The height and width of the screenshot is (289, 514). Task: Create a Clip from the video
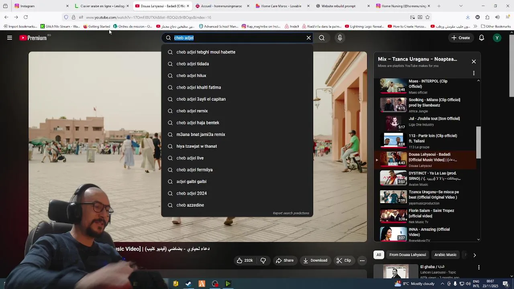coord(344,261)
